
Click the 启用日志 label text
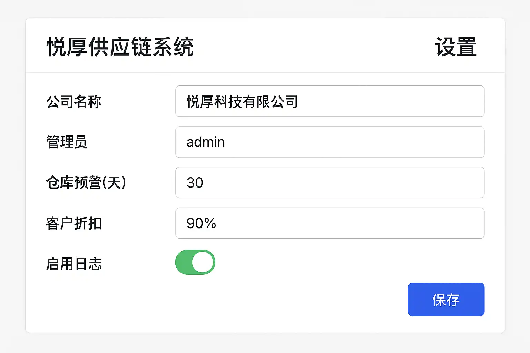point(74,264)
